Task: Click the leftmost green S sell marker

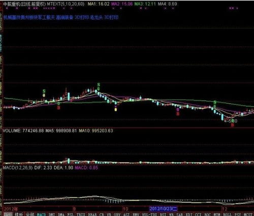Action: point(44,91)
